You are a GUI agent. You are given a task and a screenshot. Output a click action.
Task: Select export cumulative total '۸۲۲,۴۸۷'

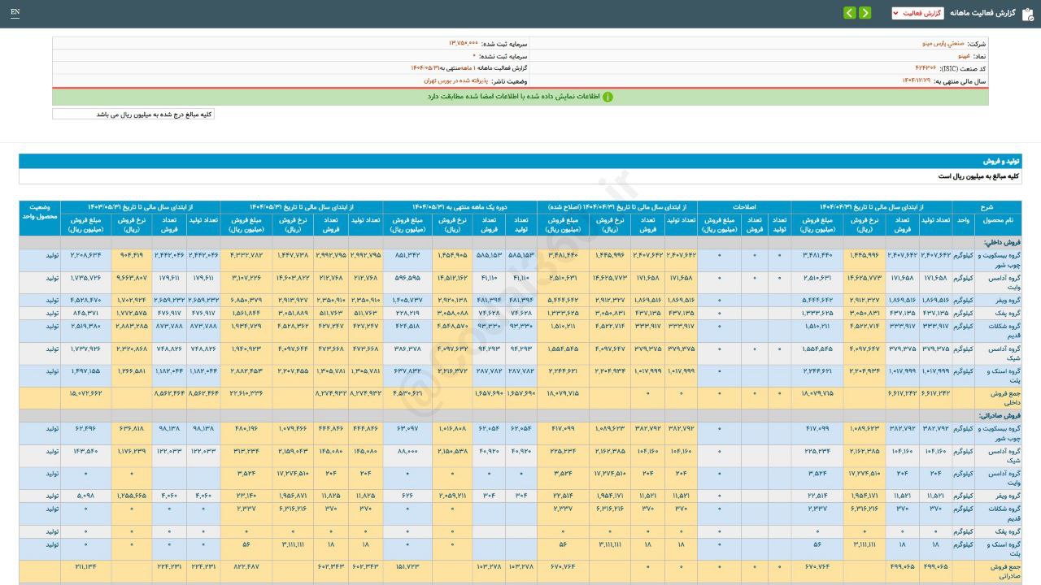click(x=247, y=565)
